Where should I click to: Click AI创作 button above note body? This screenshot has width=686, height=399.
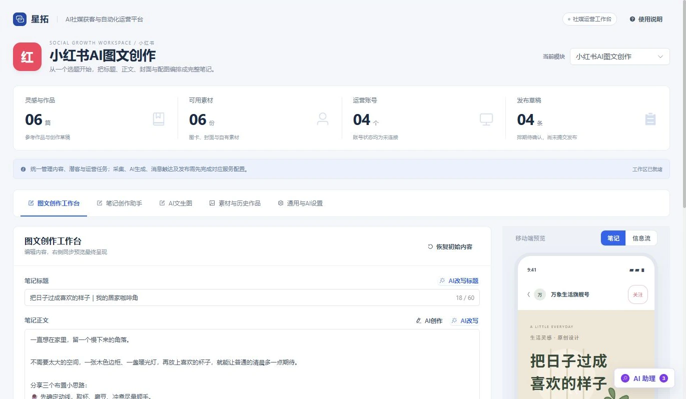[429, 321]
